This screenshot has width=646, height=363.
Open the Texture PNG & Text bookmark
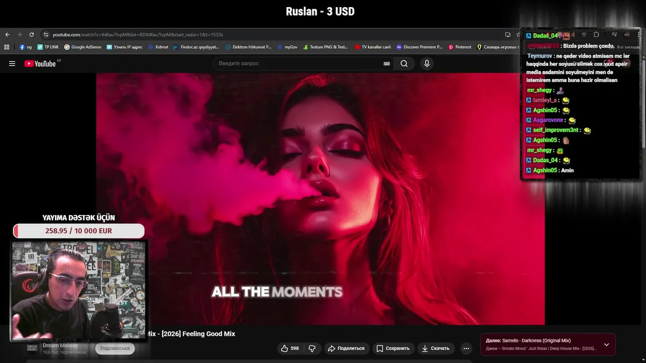(326, 47)
